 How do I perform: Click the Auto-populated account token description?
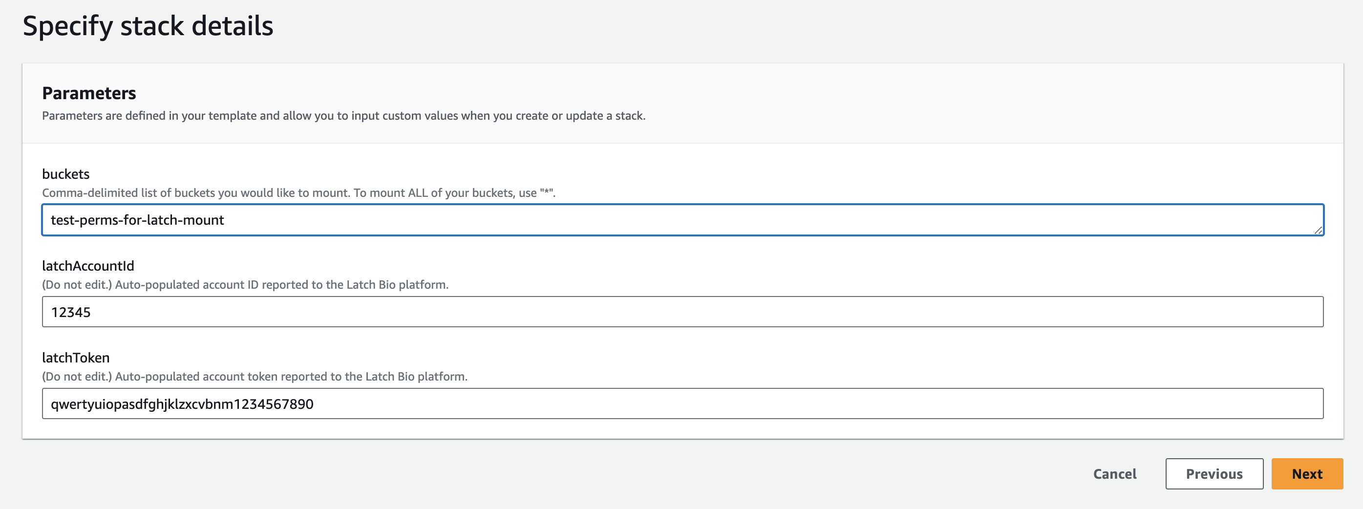pyautogui.click(x=255, y=377)
